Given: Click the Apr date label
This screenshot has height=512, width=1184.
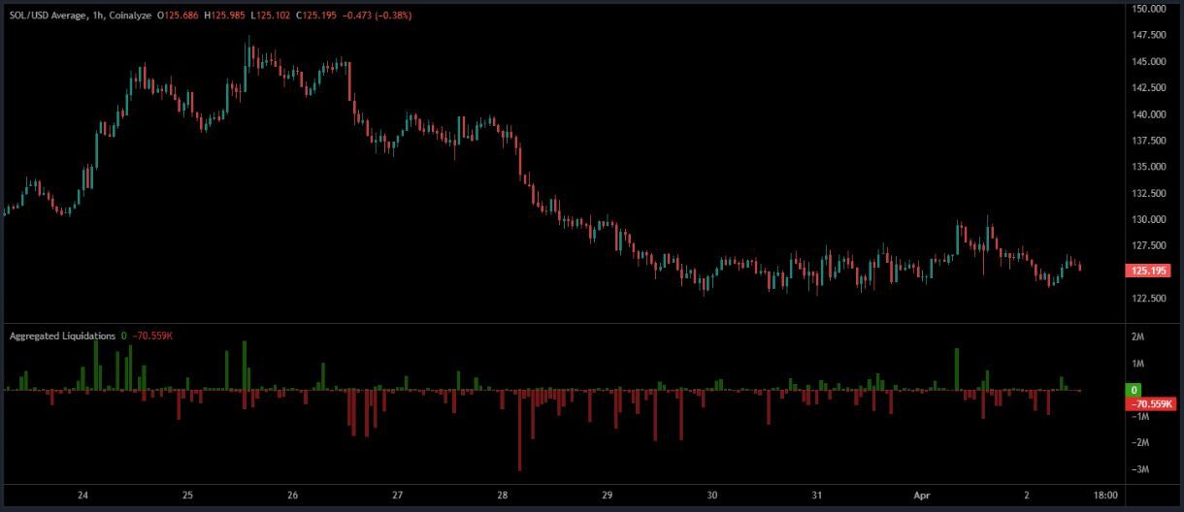Looking at the screenshot, I should pyautogui.click(x=921, y=496).
